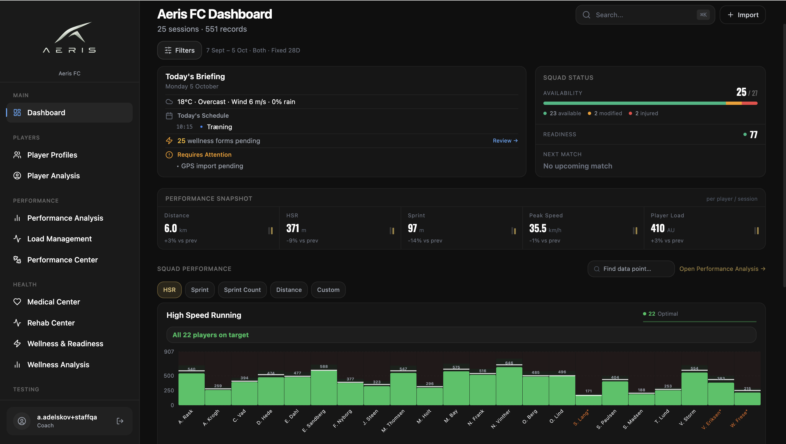This screenshot has width=786, height=444.
Task: Open Player Profiles in the sidebar
Action: click(x=70, y=155)
